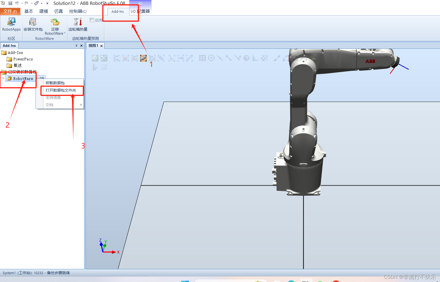Screen dimensions: 440x282
Task: Enable Snap Edge icon
Action: 238,58
